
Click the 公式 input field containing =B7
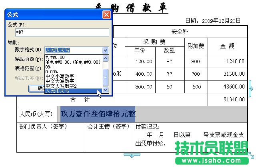tap(62, 32)
